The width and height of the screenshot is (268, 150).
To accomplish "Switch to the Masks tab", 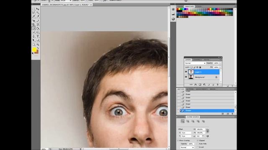I will click(213, 89).
